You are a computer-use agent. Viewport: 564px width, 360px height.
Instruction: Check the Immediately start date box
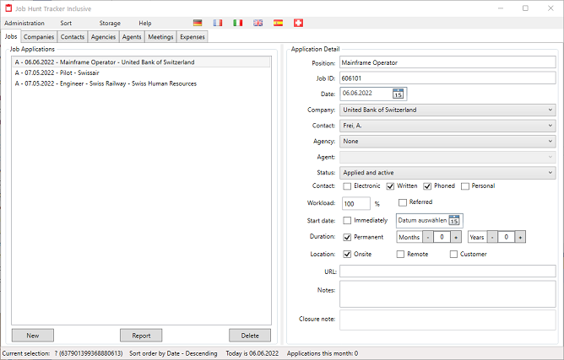coord(347,220)
